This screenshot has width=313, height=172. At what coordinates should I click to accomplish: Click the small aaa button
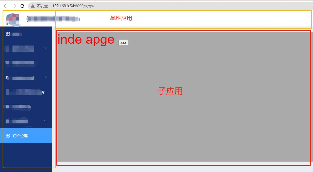pos(123,43)
